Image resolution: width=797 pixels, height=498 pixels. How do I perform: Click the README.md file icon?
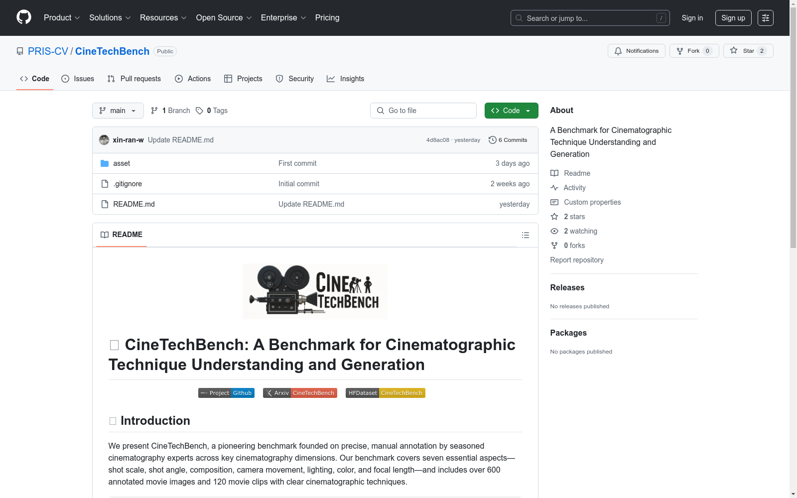tap(105, 204)
